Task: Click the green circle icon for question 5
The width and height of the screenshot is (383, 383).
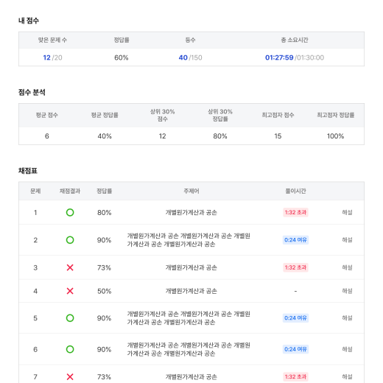Action: (70, 318)
